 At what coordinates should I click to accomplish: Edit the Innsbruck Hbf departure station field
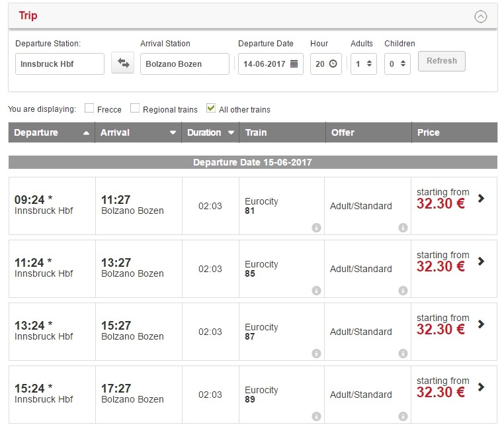[x=60, y=64]
